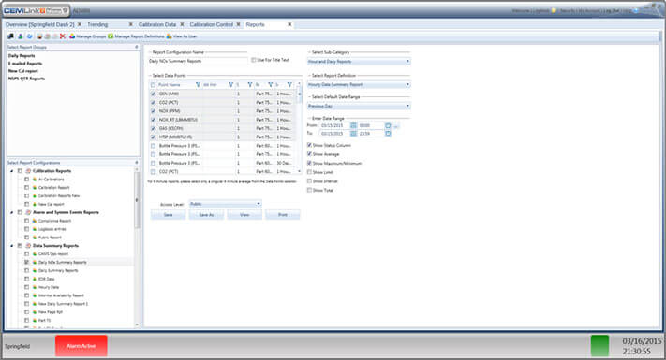
Task: Open calendar picker for the To date
Action: tap(353, 134)
